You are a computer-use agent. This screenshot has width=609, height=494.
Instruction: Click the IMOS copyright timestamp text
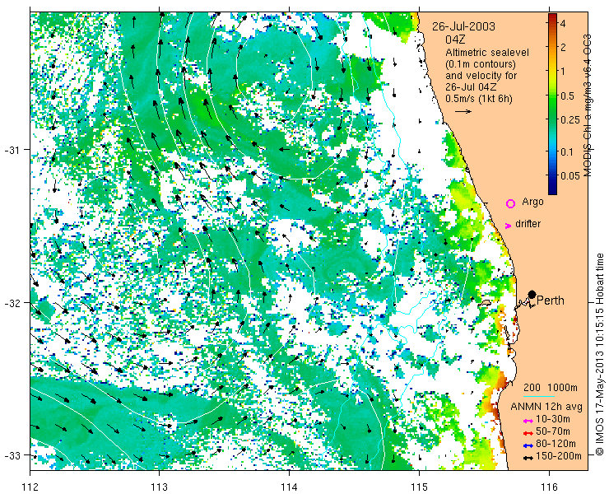[600, 354]
